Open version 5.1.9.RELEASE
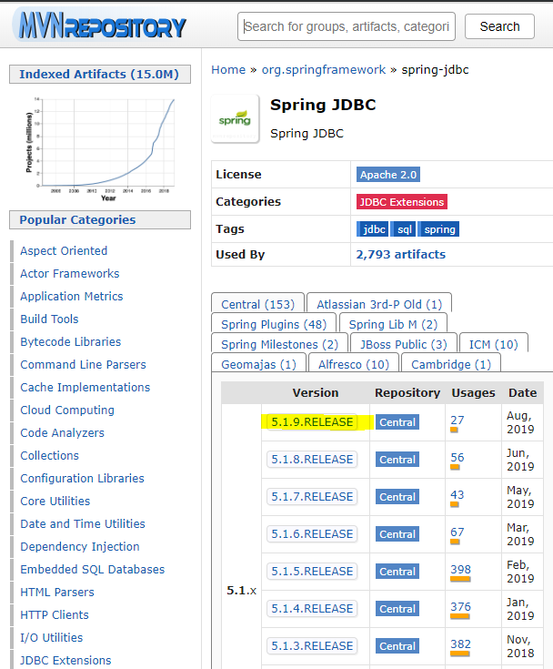This screenshot has width=553, height=669. (x=312, y=422)
